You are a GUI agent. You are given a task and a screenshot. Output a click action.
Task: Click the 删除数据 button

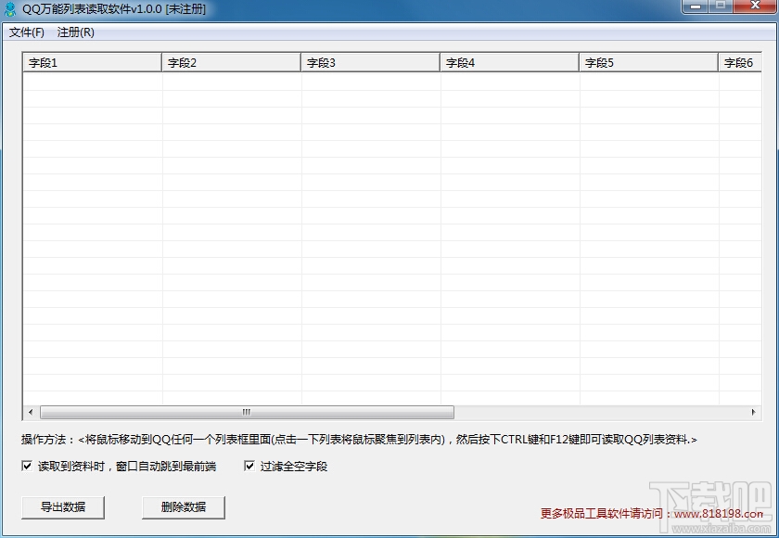point(184,507)
